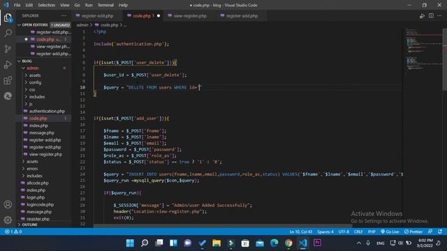Open Explorer panel ellipsis menu

pyautogui.click(x=64, y=15)
